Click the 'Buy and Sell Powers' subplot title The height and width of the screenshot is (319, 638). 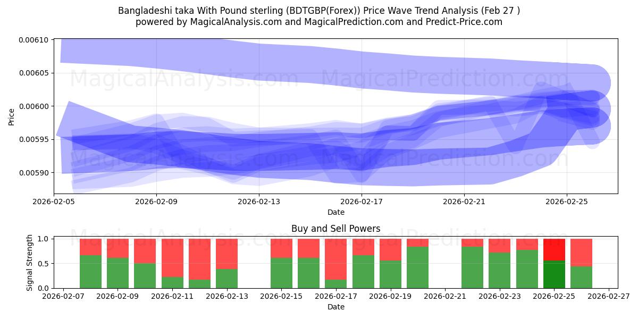coord(335,229)
